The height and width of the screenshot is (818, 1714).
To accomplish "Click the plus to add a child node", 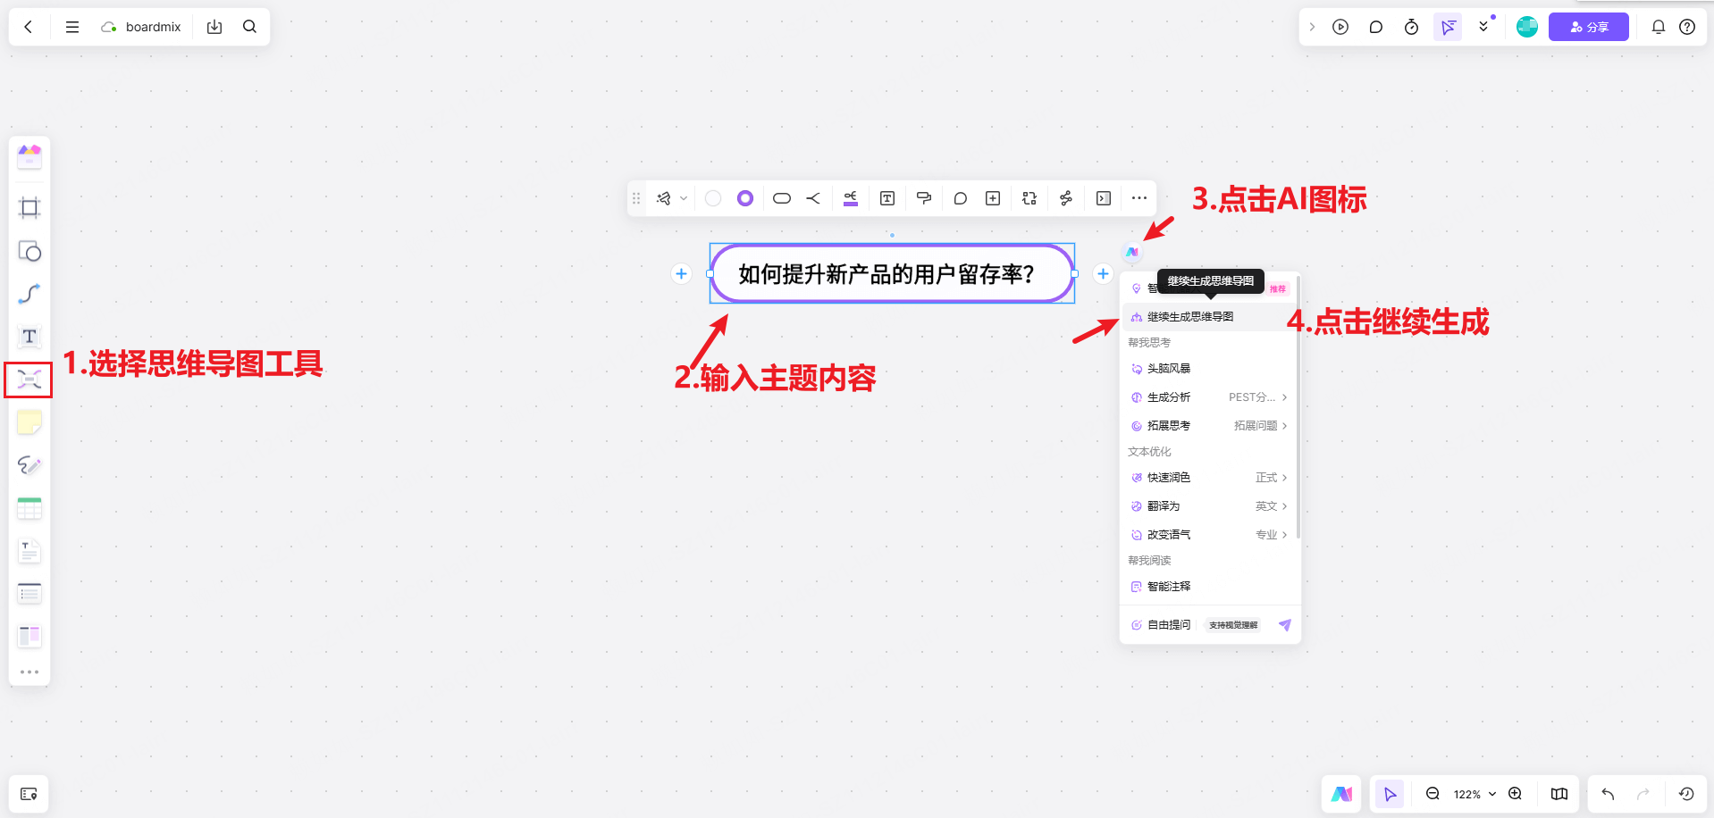I will click(1103, 274).
